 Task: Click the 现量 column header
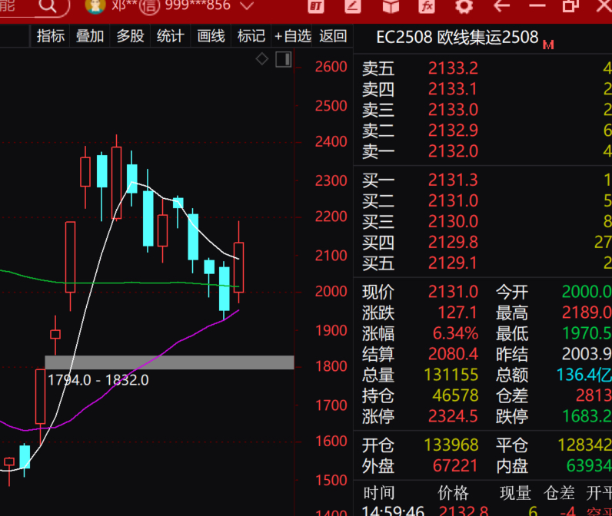[515, 494]
